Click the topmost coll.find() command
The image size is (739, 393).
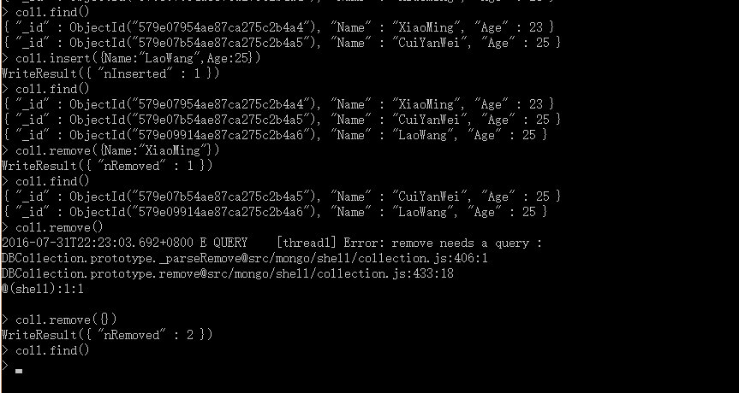point(45,12)
